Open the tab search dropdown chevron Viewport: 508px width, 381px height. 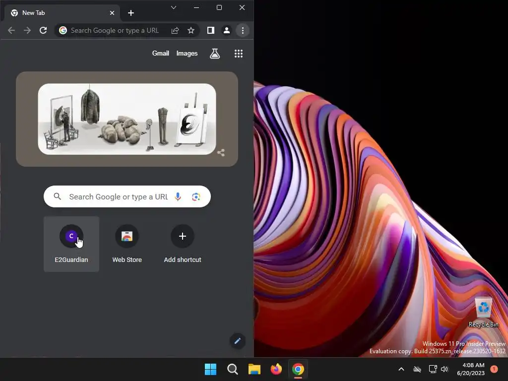point(174,7)
